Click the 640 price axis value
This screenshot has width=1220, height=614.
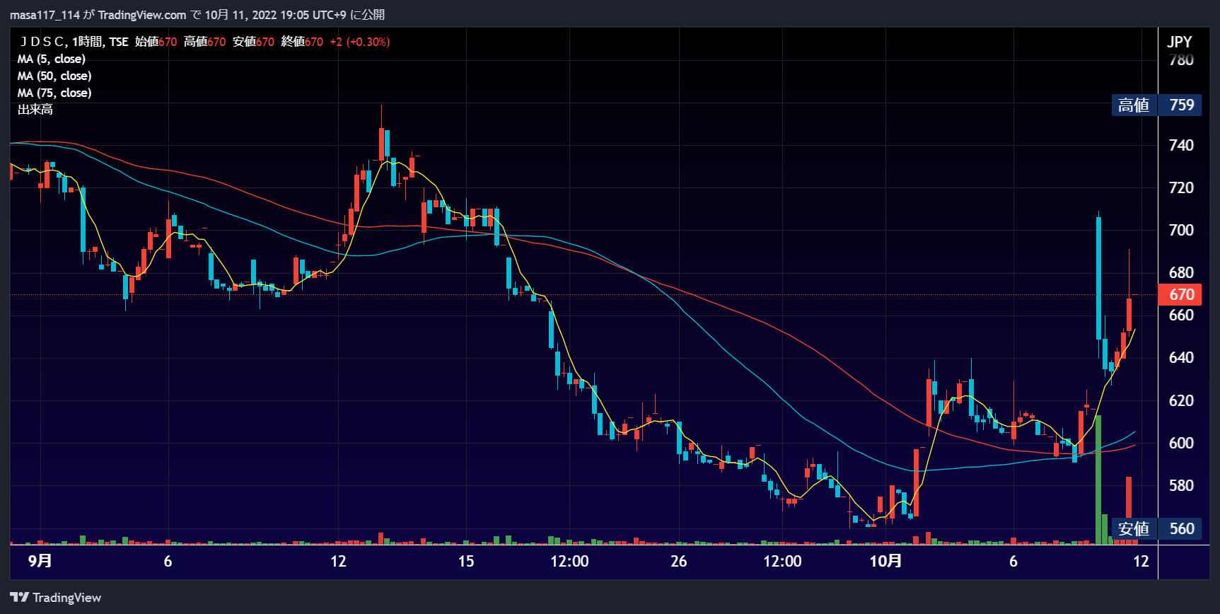click(x=1181, y=357)
